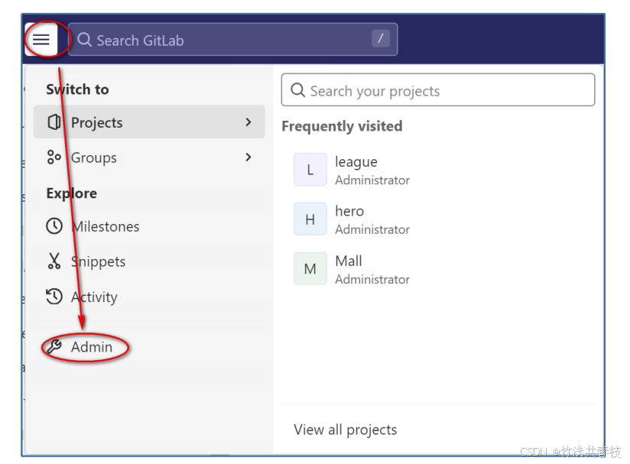This screenshot has height=464, width=630.
Task: Click the Switch to heading
Action: [77, 89]
